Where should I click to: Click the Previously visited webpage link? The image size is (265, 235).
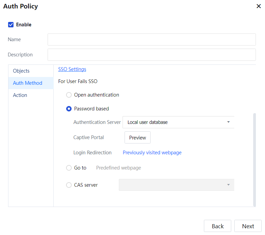pyautogui.click(x=152, y=153)
